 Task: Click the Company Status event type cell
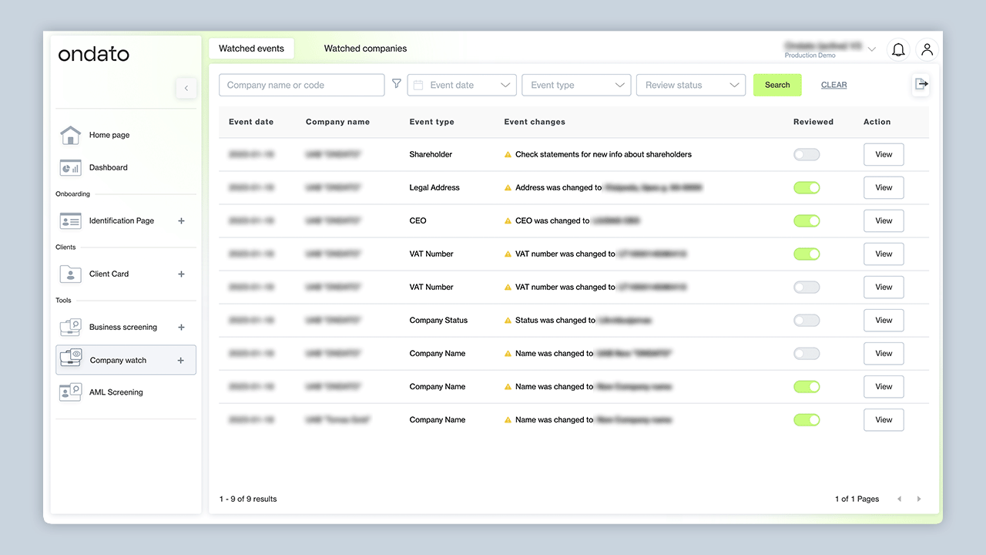[438, 320]
